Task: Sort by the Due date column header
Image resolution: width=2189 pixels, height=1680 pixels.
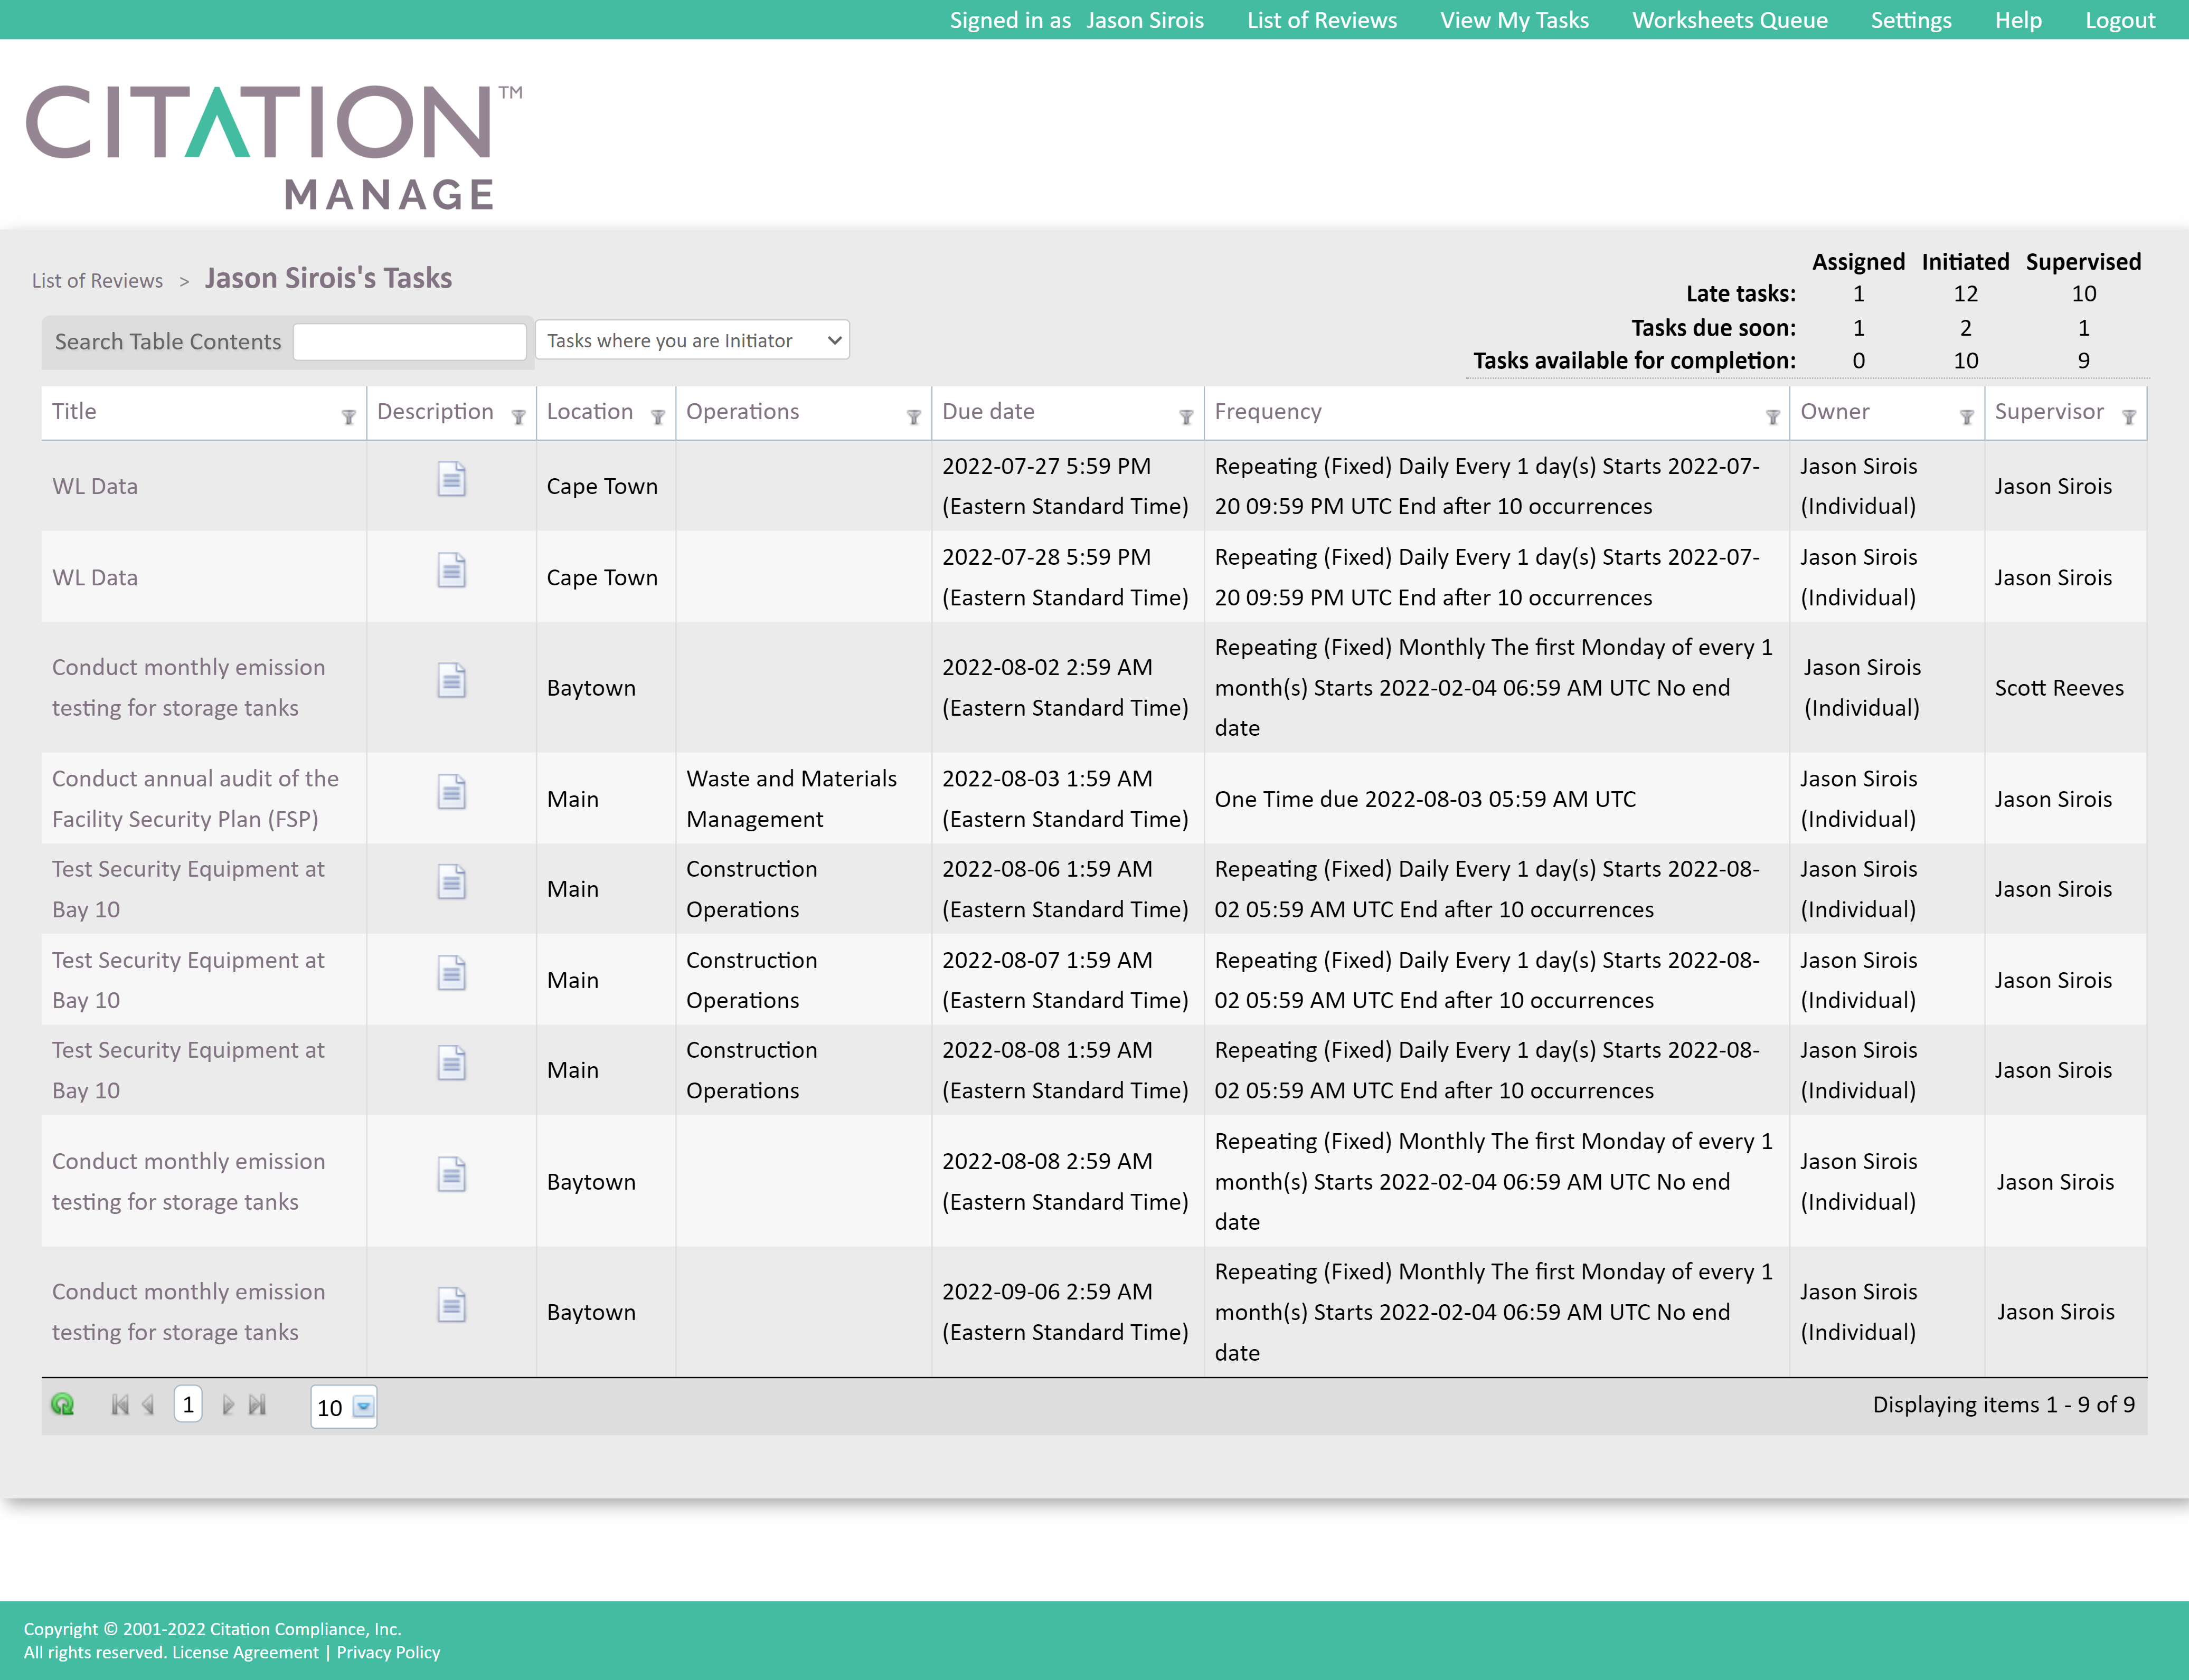Action: click(988, 411)
